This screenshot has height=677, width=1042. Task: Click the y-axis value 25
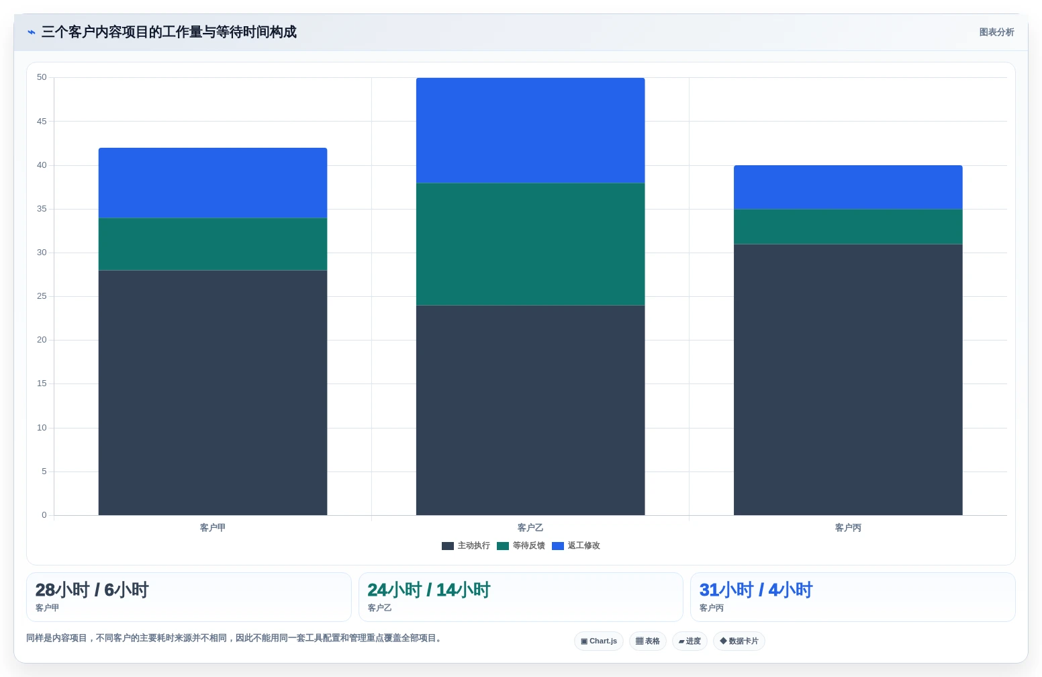pos(42,296)
